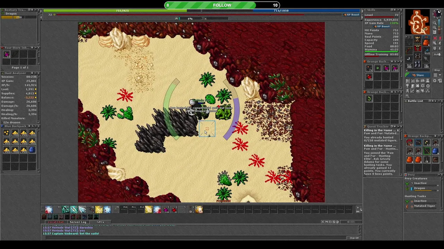Open the gear-shaped options icon

(435, 81)
